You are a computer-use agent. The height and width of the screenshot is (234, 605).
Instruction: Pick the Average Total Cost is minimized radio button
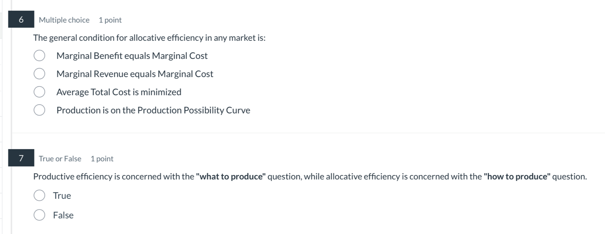(39, 92)
